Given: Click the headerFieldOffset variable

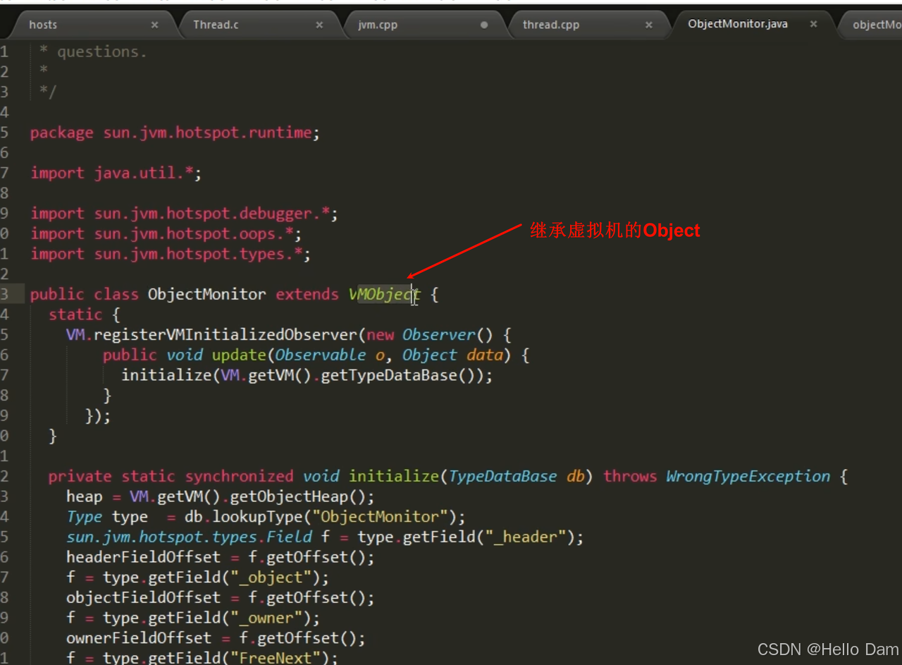Looking at the screenshot, I should tap(143, 557).
